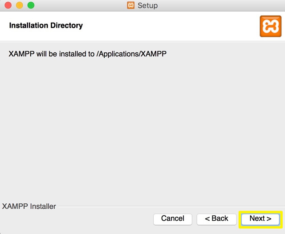
Task: Click the yellow highlight border around Next
Action: click(x=261, y=212)
